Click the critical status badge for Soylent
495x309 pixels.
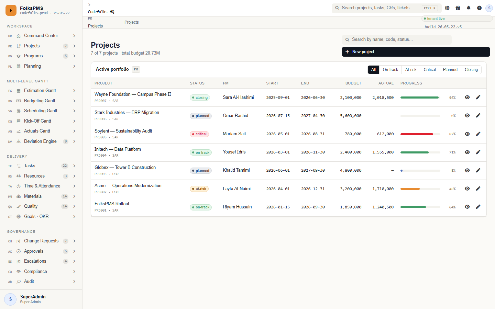pos(199,134)
